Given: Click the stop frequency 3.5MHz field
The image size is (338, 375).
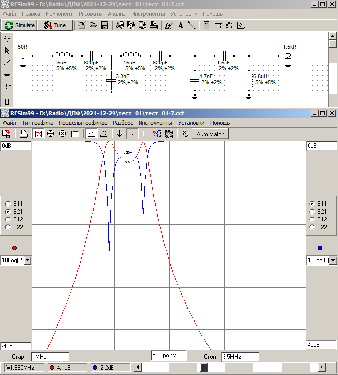Looking at the screenshot, I should tap(241, 357).
